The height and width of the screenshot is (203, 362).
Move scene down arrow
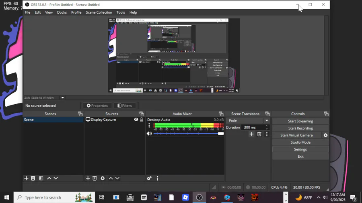pos(56,178)
